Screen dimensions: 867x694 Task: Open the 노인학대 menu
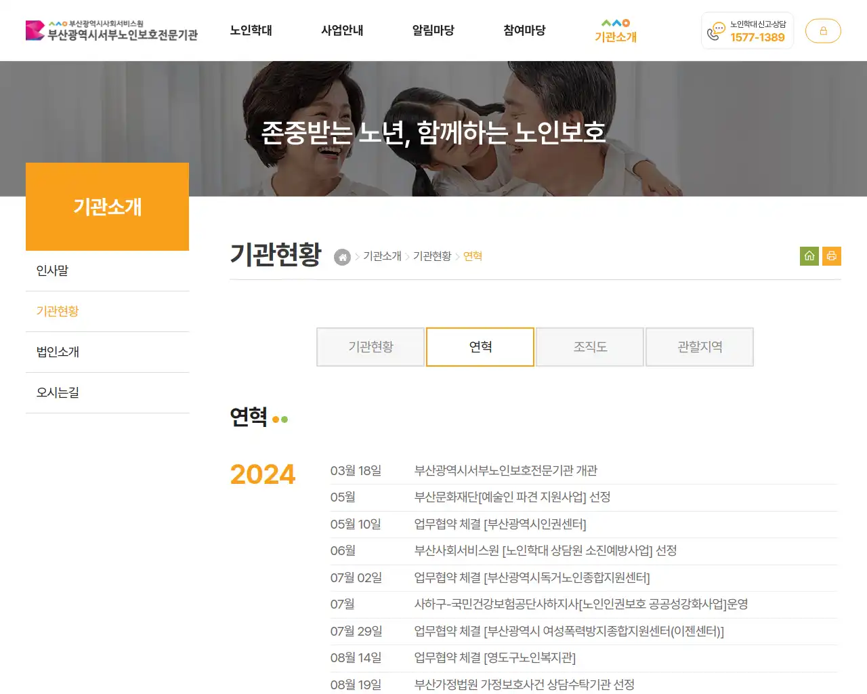[251, 30]
